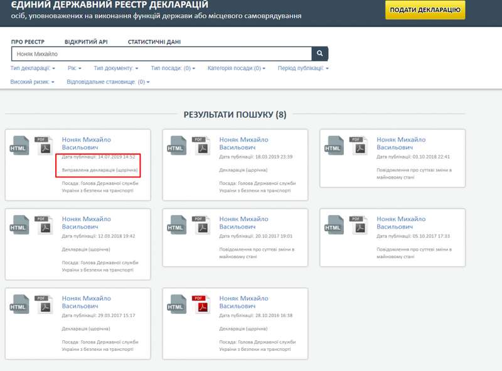The width and height of the screenshot is (502, 371).
Task: Click the magnifier search button
Action: click(320, 54)
